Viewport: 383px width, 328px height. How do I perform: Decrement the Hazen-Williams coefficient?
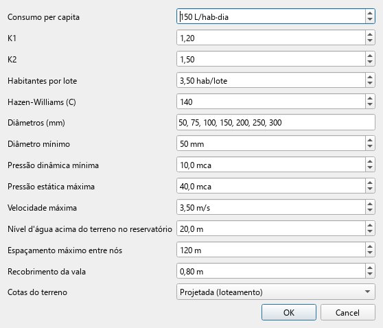(x=370, y=105)
